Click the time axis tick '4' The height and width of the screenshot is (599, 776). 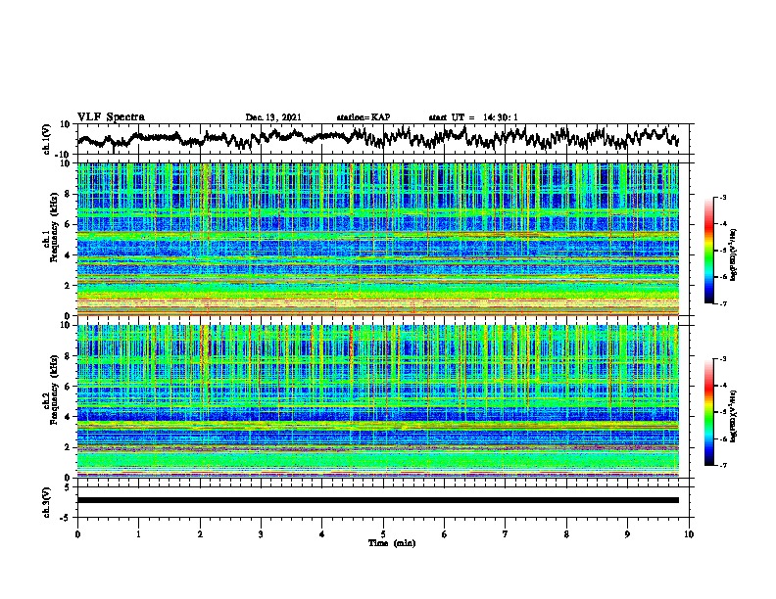tap(322, 534)
